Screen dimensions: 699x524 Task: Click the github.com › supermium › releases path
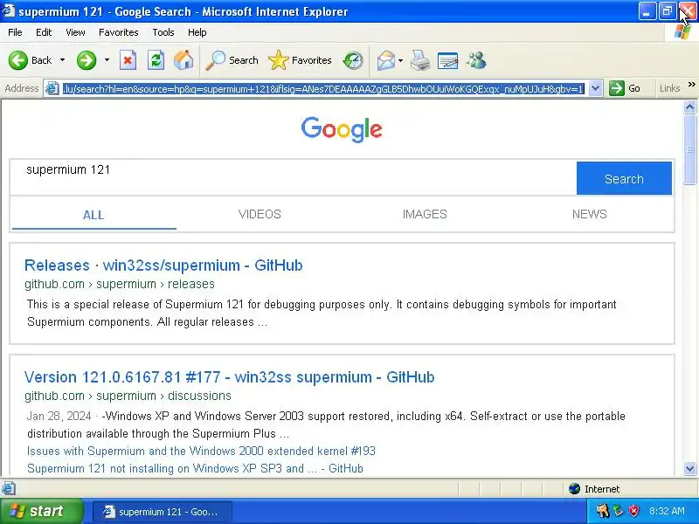tap(120, 284)
